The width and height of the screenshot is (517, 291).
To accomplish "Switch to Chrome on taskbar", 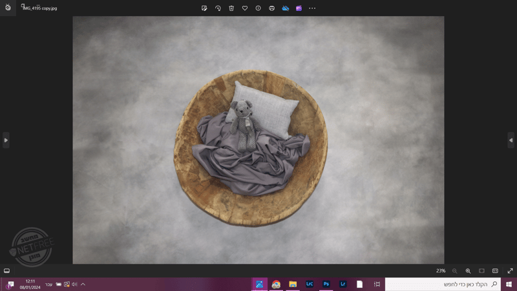I will click(276, 284).
